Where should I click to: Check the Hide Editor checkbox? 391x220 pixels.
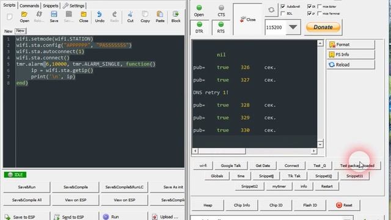320,6
